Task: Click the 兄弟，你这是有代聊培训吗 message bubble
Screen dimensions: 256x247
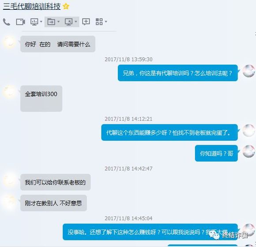Action: 178,73
